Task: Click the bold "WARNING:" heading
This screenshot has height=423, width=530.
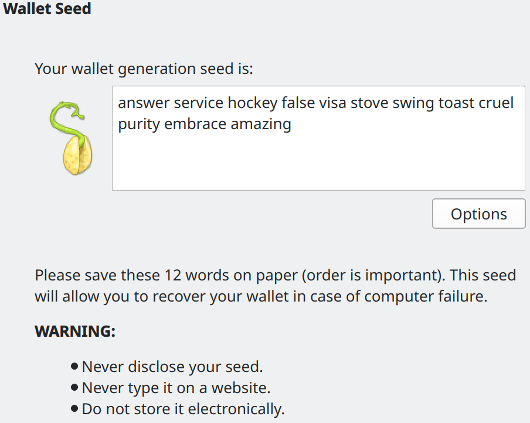Action: click(x=75, y=331)
